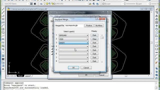Toggle polarity Dark button for layer 6
This screenshot has height=90, width=160.
[94, 54]
